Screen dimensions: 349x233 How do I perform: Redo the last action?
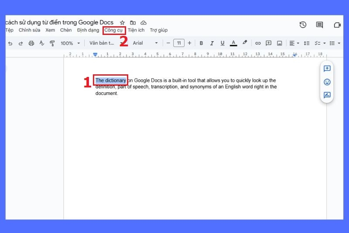point(21,43)
